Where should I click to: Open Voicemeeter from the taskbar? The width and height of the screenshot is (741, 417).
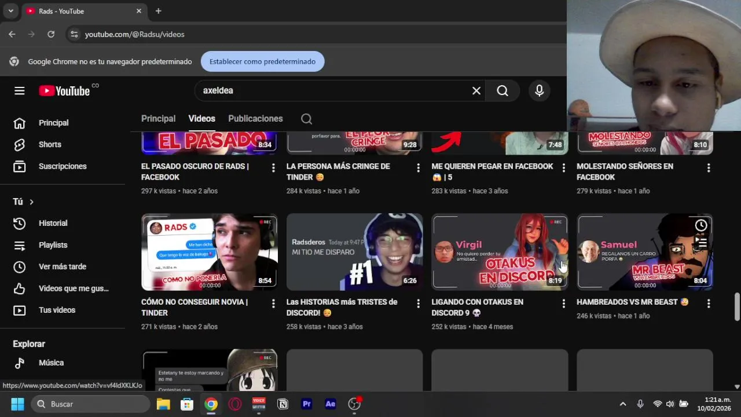259,404
